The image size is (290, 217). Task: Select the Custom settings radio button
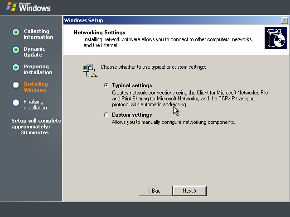click(x=106, y=115)
